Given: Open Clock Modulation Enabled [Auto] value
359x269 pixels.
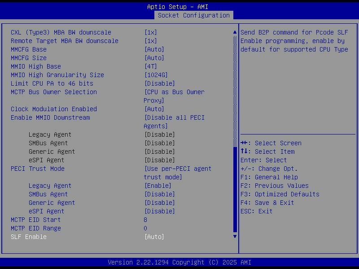Looking at the screenshot, I should click(x=154, y=109).
